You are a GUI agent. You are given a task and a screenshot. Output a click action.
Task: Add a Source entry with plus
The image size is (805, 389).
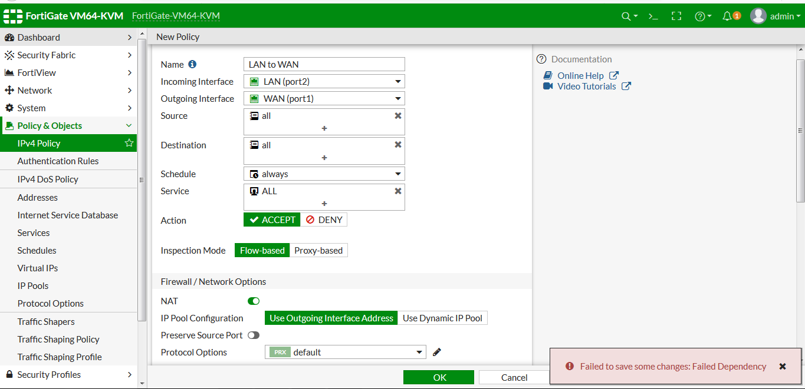click(x=324, y=128)
